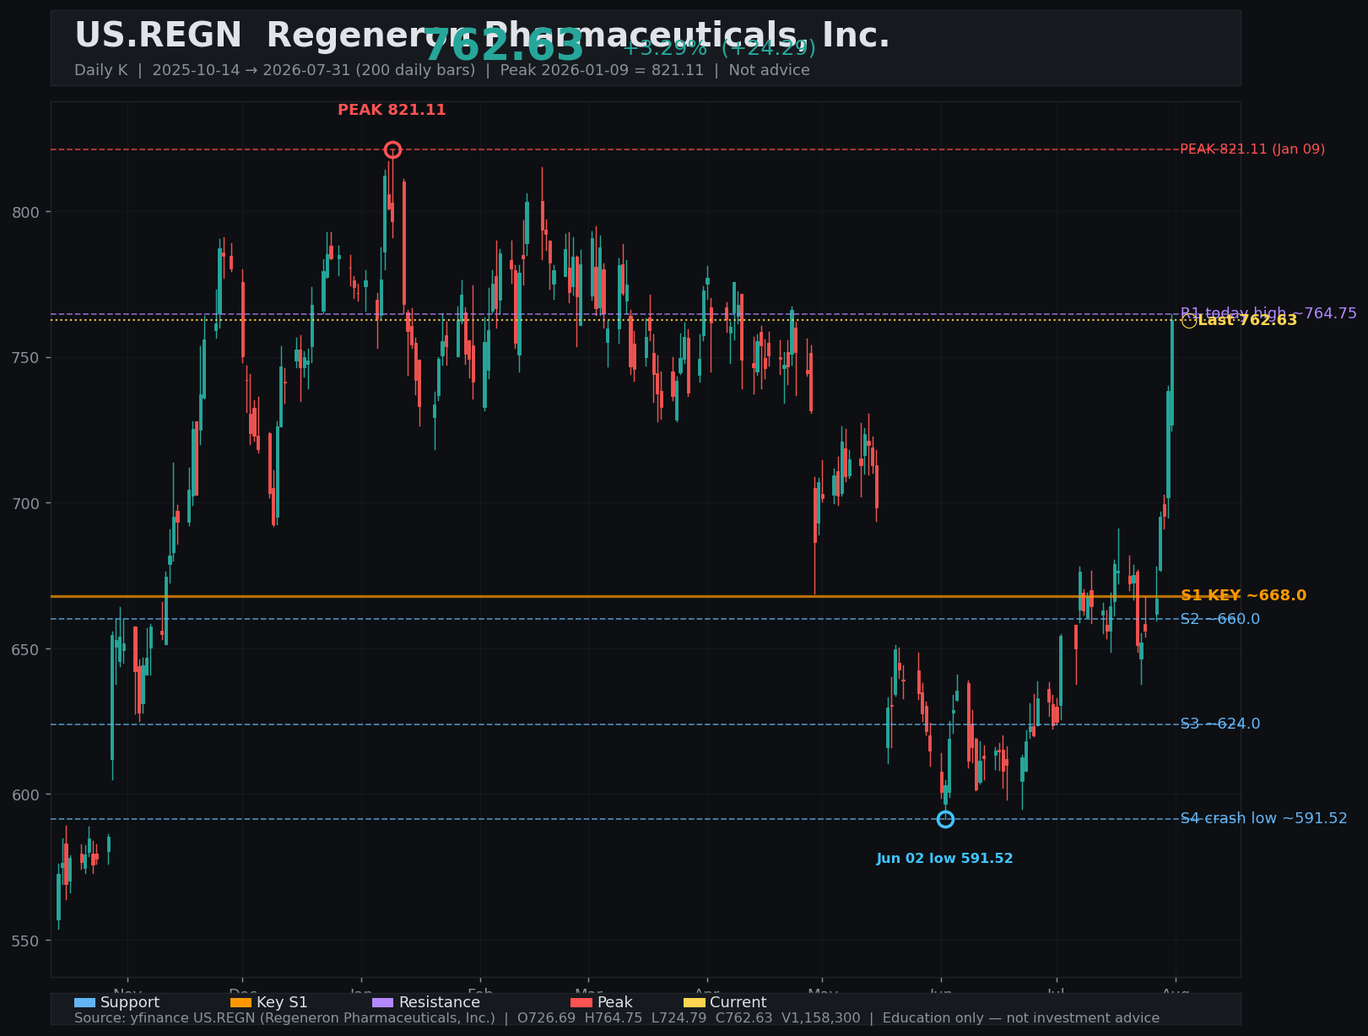
Task: Click the "H764.75" high value in footer
Action: pos(614,1018)
